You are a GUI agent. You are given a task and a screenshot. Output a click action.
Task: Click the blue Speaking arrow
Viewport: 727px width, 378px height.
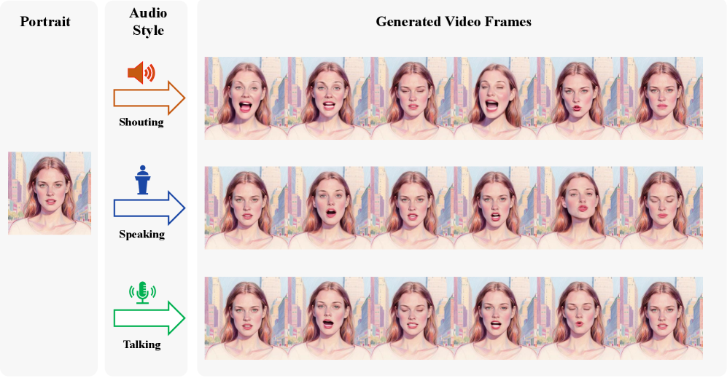[149, 208]
